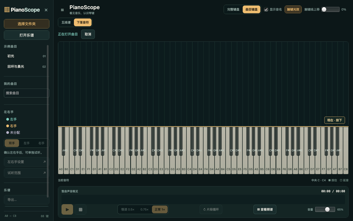353x221 pixels.
Task: Toggle 触键光效 button
Action: tap(293, 10)
